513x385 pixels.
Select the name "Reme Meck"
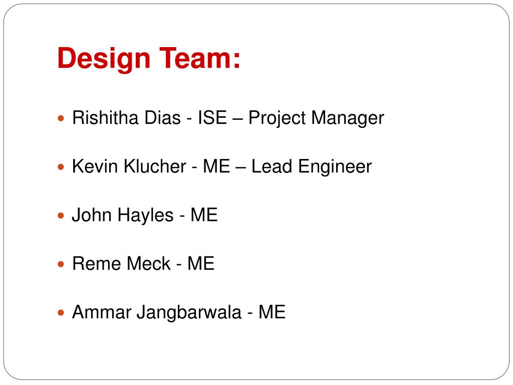(121, 263)
